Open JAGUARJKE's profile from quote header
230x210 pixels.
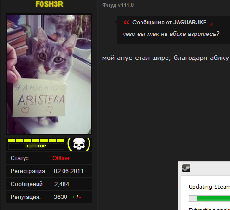[190, 23]
